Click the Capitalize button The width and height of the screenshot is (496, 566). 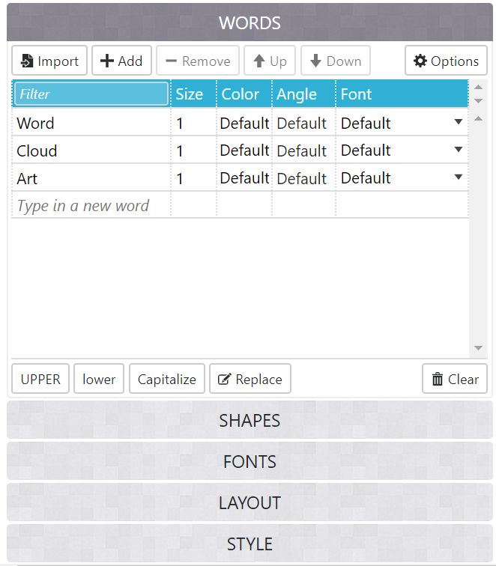point(167,379)
